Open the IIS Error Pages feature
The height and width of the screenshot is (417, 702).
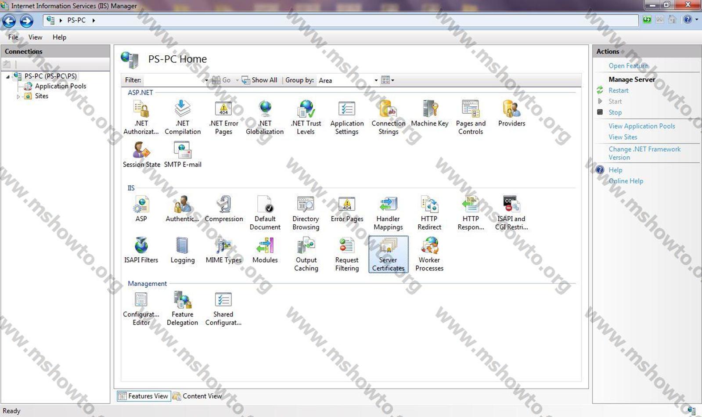(x=347, y=209)
